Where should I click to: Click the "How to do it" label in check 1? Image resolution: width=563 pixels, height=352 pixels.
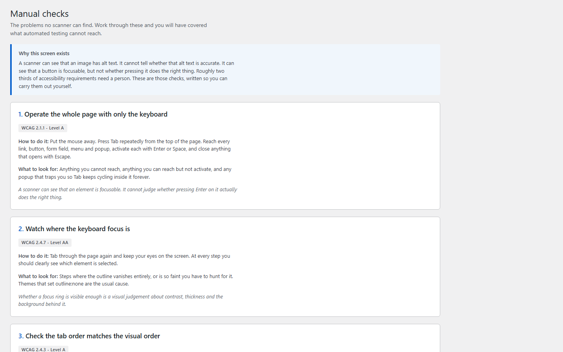(x=34, y=142)
